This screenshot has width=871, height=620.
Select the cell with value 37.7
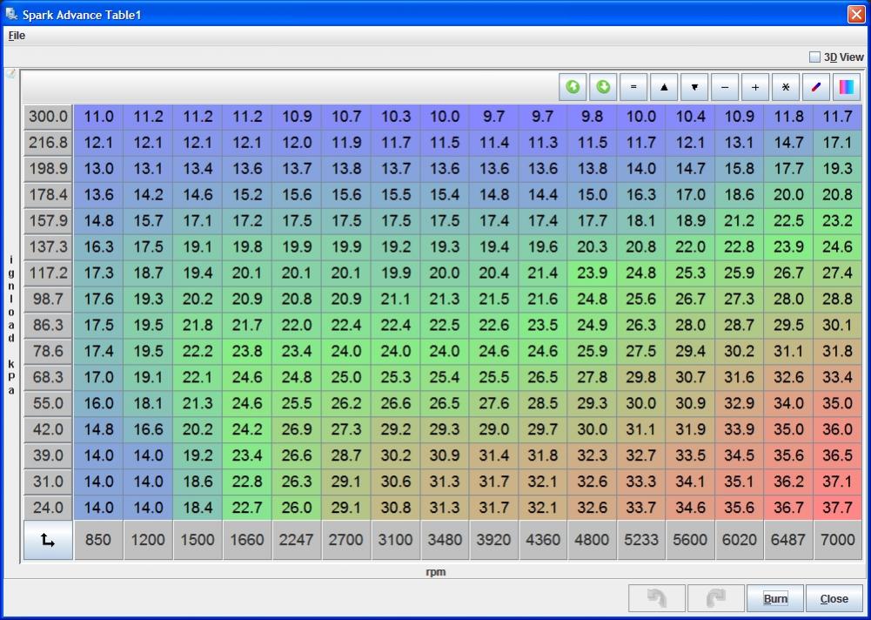837,508
